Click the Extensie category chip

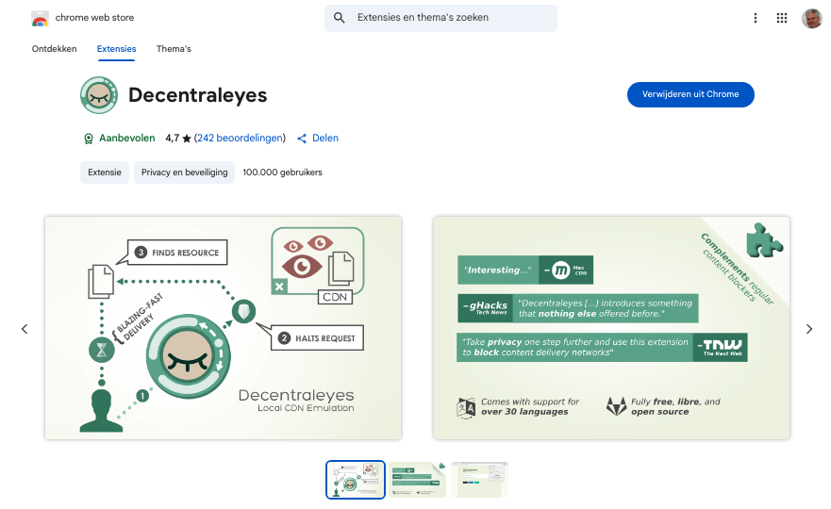coord(105,172)
